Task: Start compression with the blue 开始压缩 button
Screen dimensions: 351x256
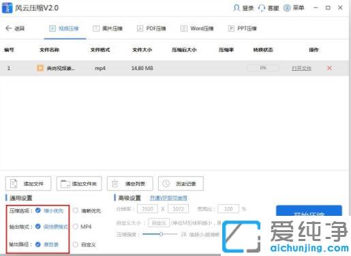Action: click(309, 211)
